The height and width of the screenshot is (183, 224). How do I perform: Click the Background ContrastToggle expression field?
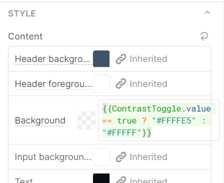coord(159,120)
